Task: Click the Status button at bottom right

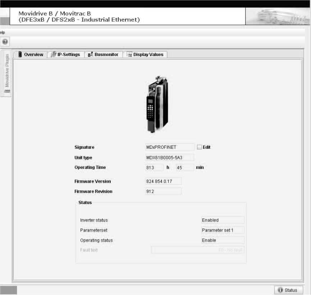Action: (x=289, y=290)
